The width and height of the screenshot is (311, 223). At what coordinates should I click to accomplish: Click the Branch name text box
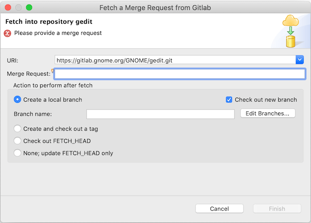(x=160, y=114)
